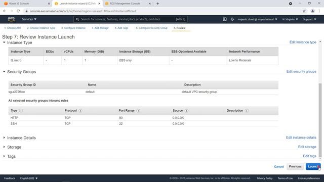Click the Launch button
The height and width of the screenshot is (182, 324).
point(313,166)
